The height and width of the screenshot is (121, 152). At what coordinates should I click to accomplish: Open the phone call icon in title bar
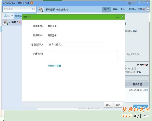pos(130,3)
